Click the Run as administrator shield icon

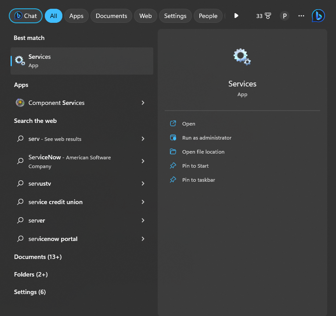[x=173, y=138]
